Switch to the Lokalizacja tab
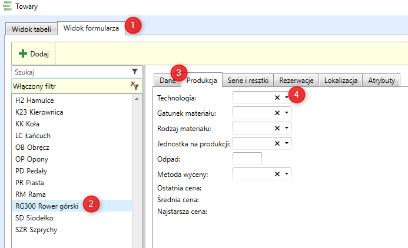The image size is (408, 248). pyautogui.click(x=341, y=81)
